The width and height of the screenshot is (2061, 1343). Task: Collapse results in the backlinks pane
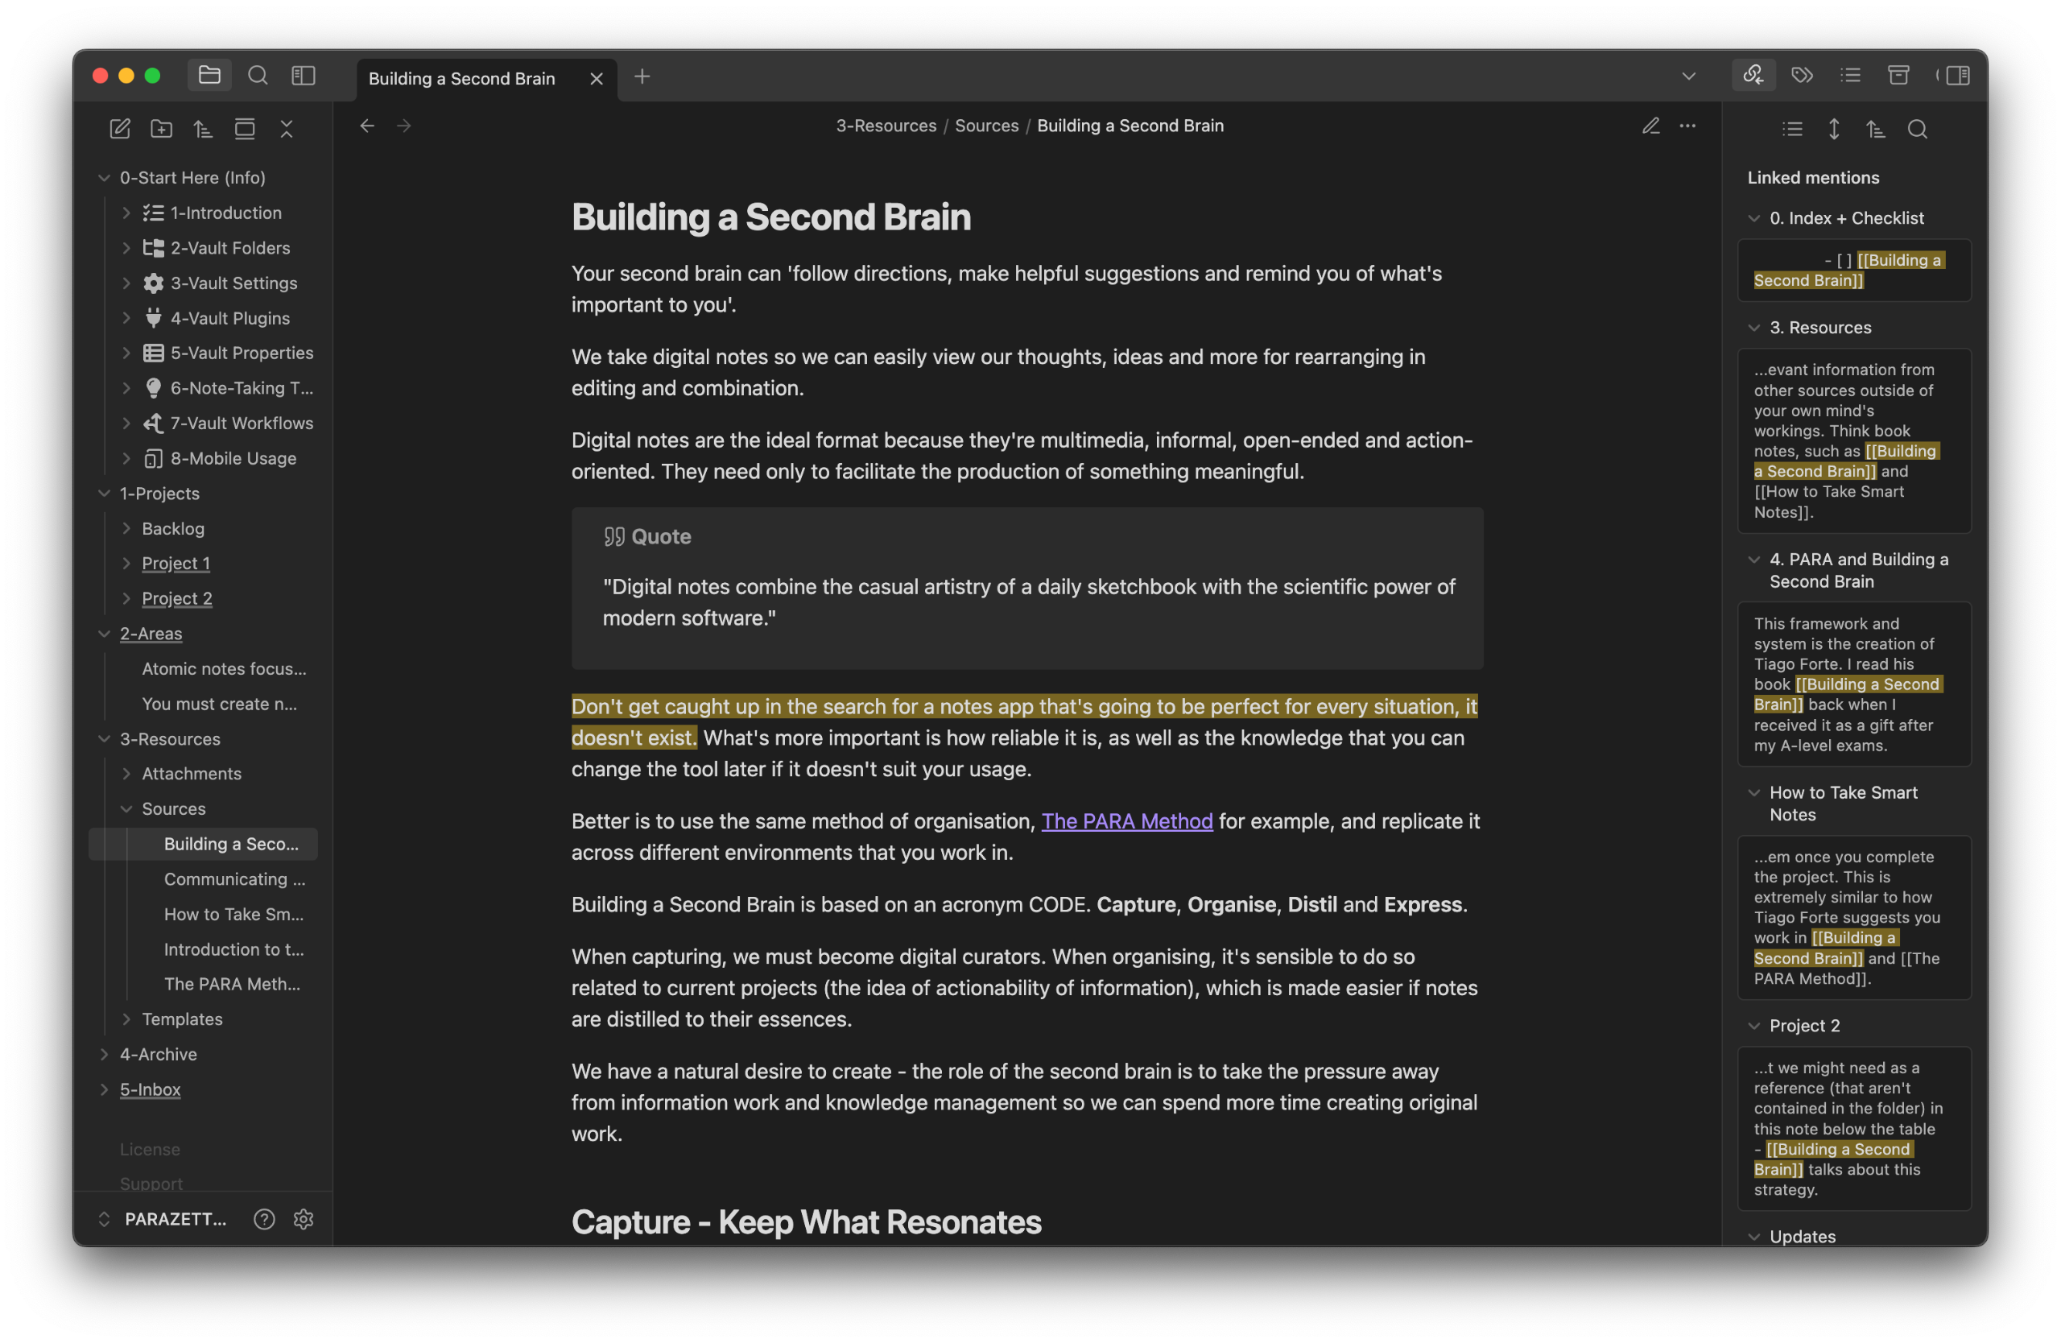1793,129
